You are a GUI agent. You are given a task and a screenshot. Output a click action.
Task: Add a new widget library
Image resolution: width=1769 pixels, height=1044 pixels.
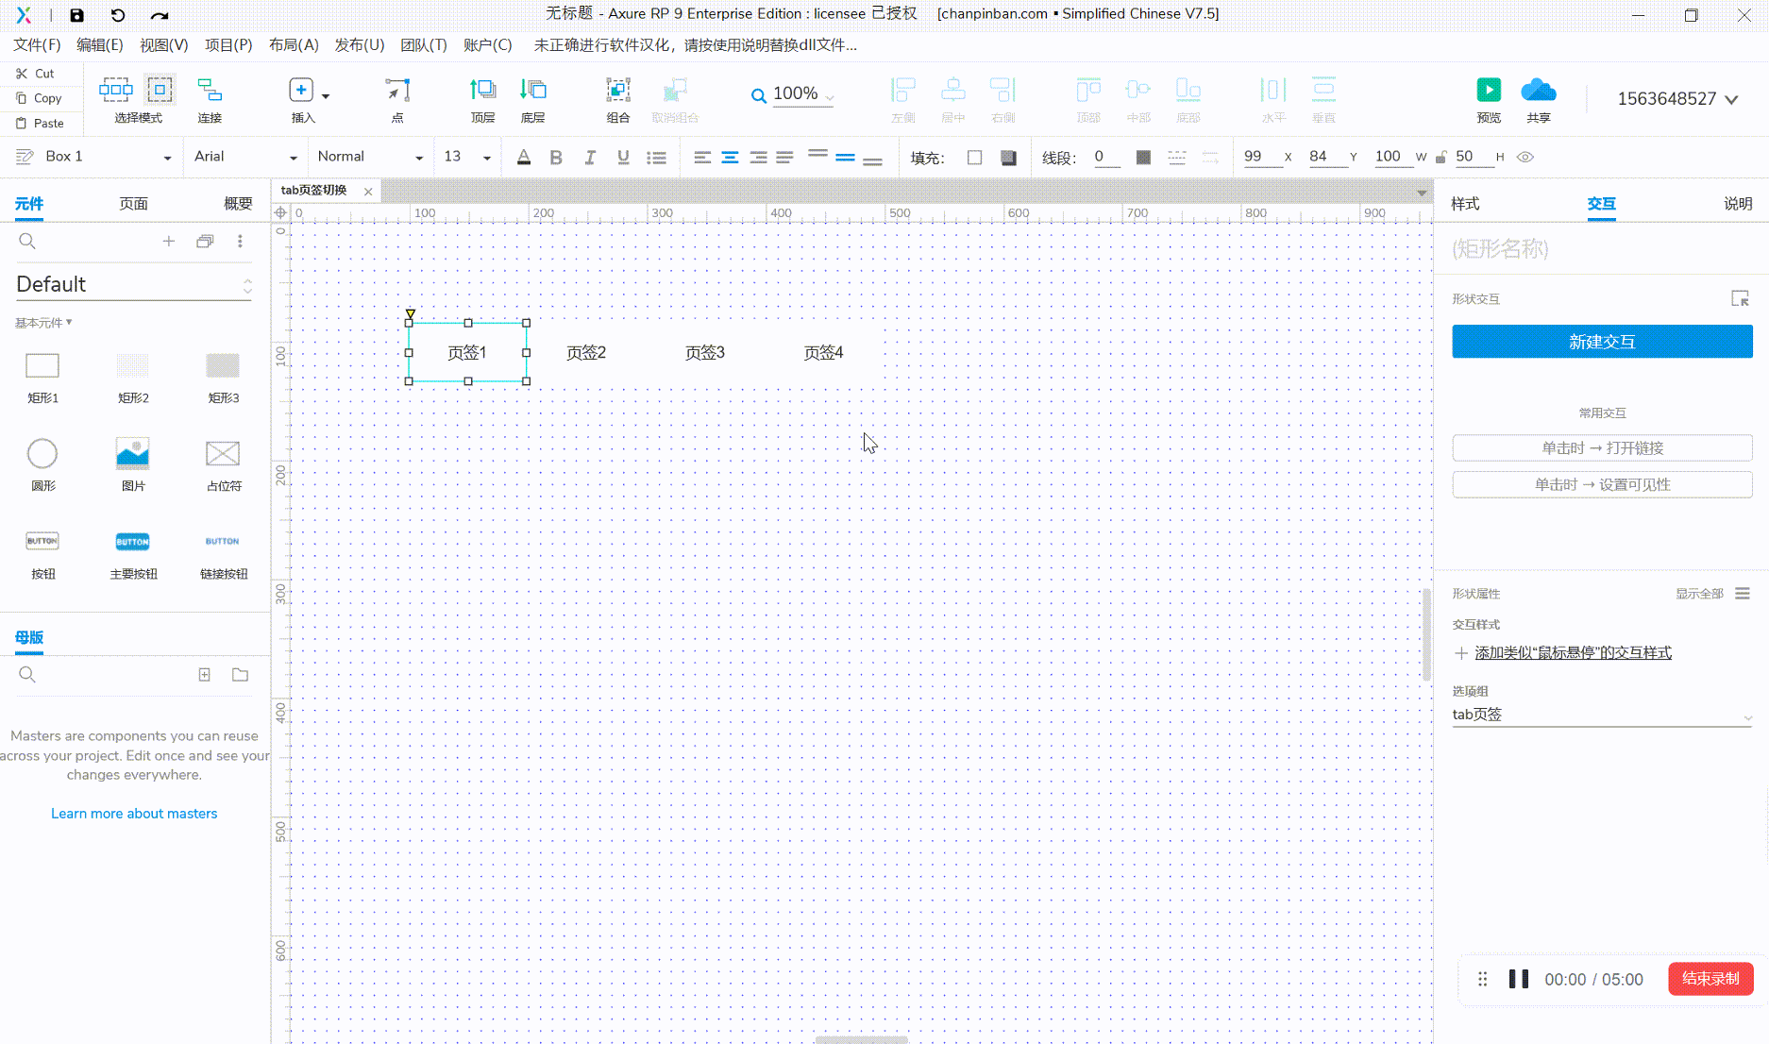click(169, 242)
